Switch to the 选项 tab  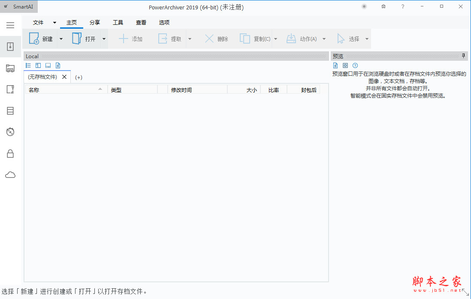pos(164,23)
